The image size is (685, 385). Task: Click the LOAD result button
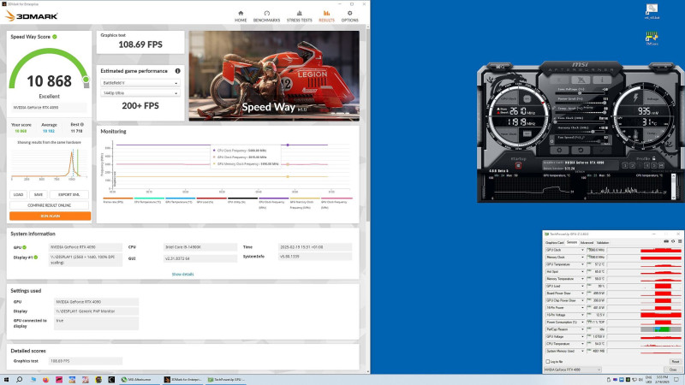tap(18, 195)
